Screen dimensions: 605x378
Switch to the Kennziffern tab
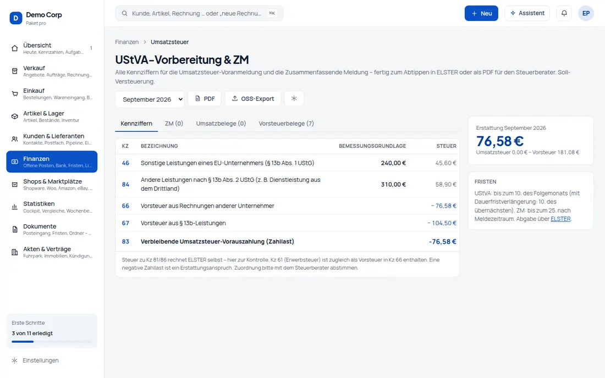point(136,124)
